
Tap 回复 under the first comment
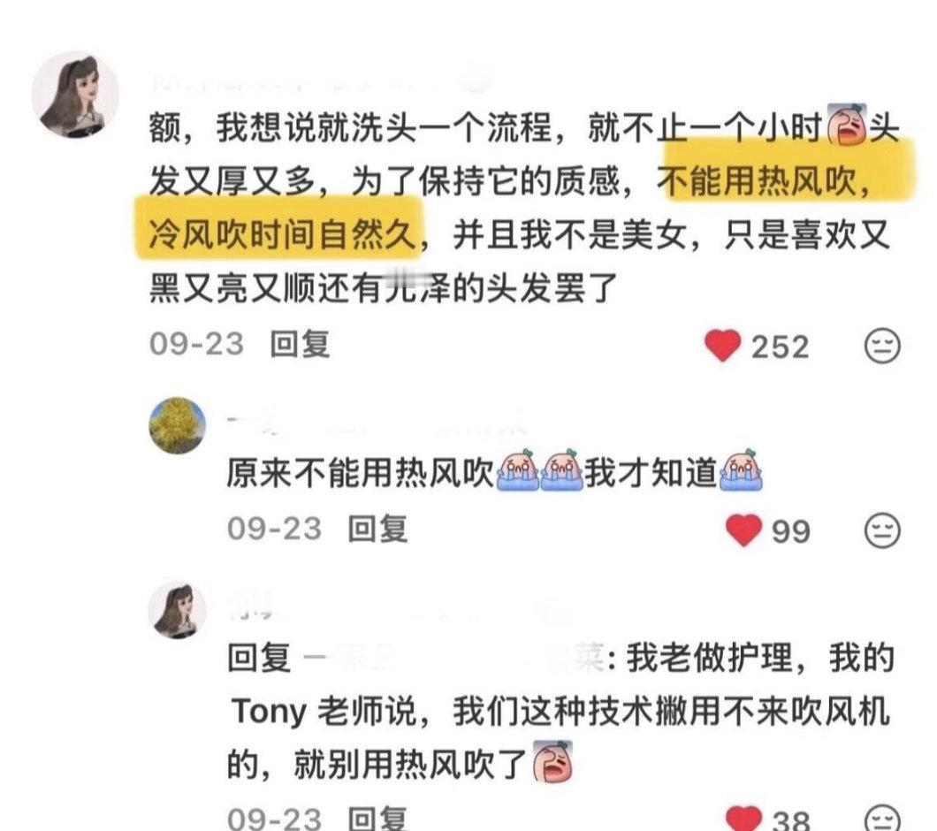(x=300, y=344)
